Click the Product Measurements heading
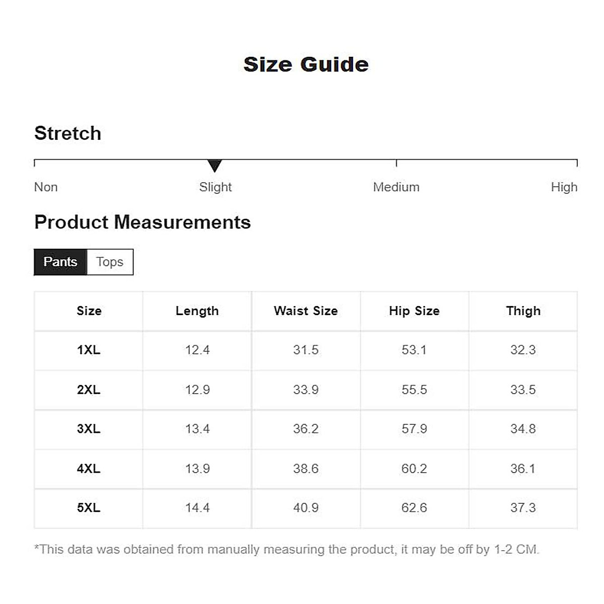The height and width of the screenshot is (604, 604). (x=142, y=222)
